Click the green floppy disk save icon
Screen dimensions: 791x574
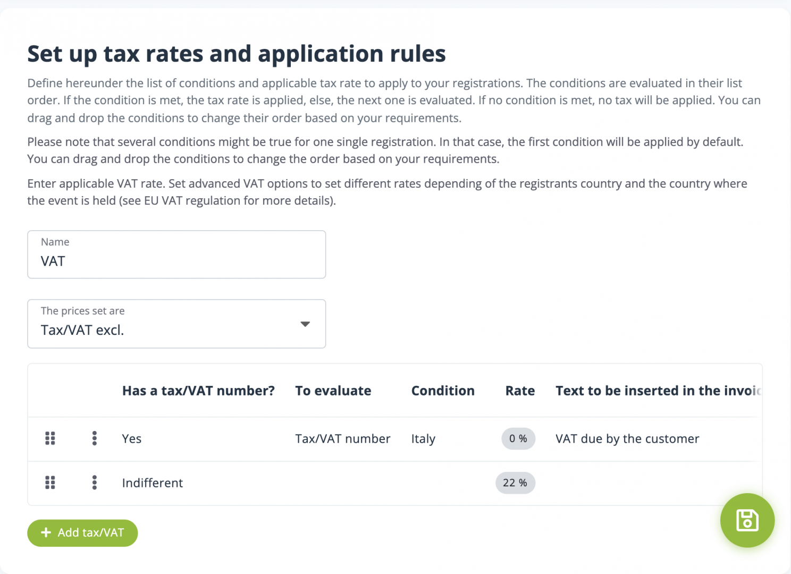747,520
